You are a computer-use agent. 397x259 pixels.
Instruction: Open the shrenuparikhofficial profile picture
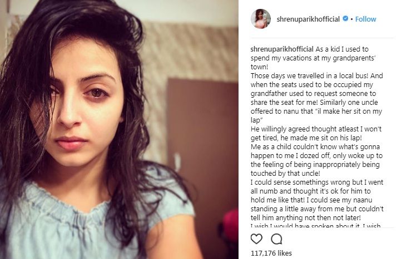[x=261, y=19]
